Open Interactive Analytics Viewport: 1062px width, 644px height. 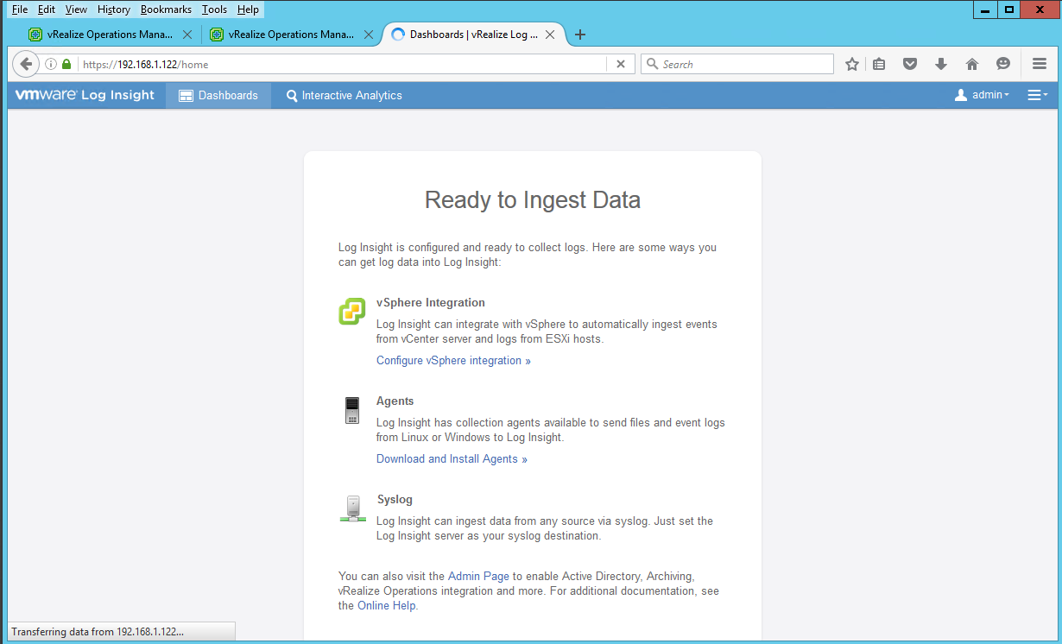pyautogui.click(x=345, y=95)
